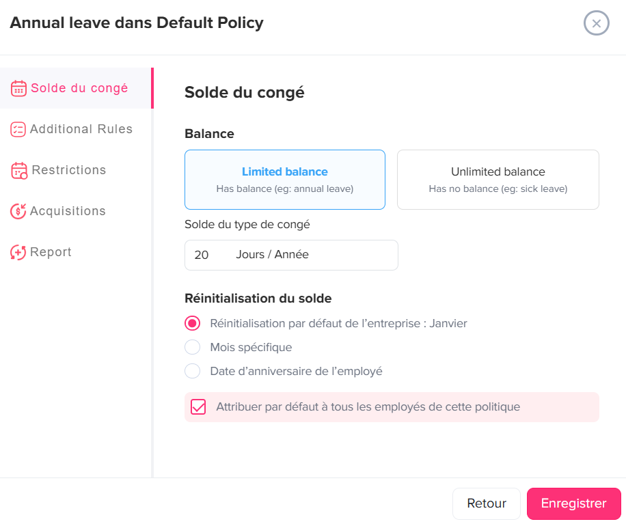Screen dimensions: 626x526
Task: Click the Restrictions calendar icon
Action: pyautogui.click(x=19, y=170)
